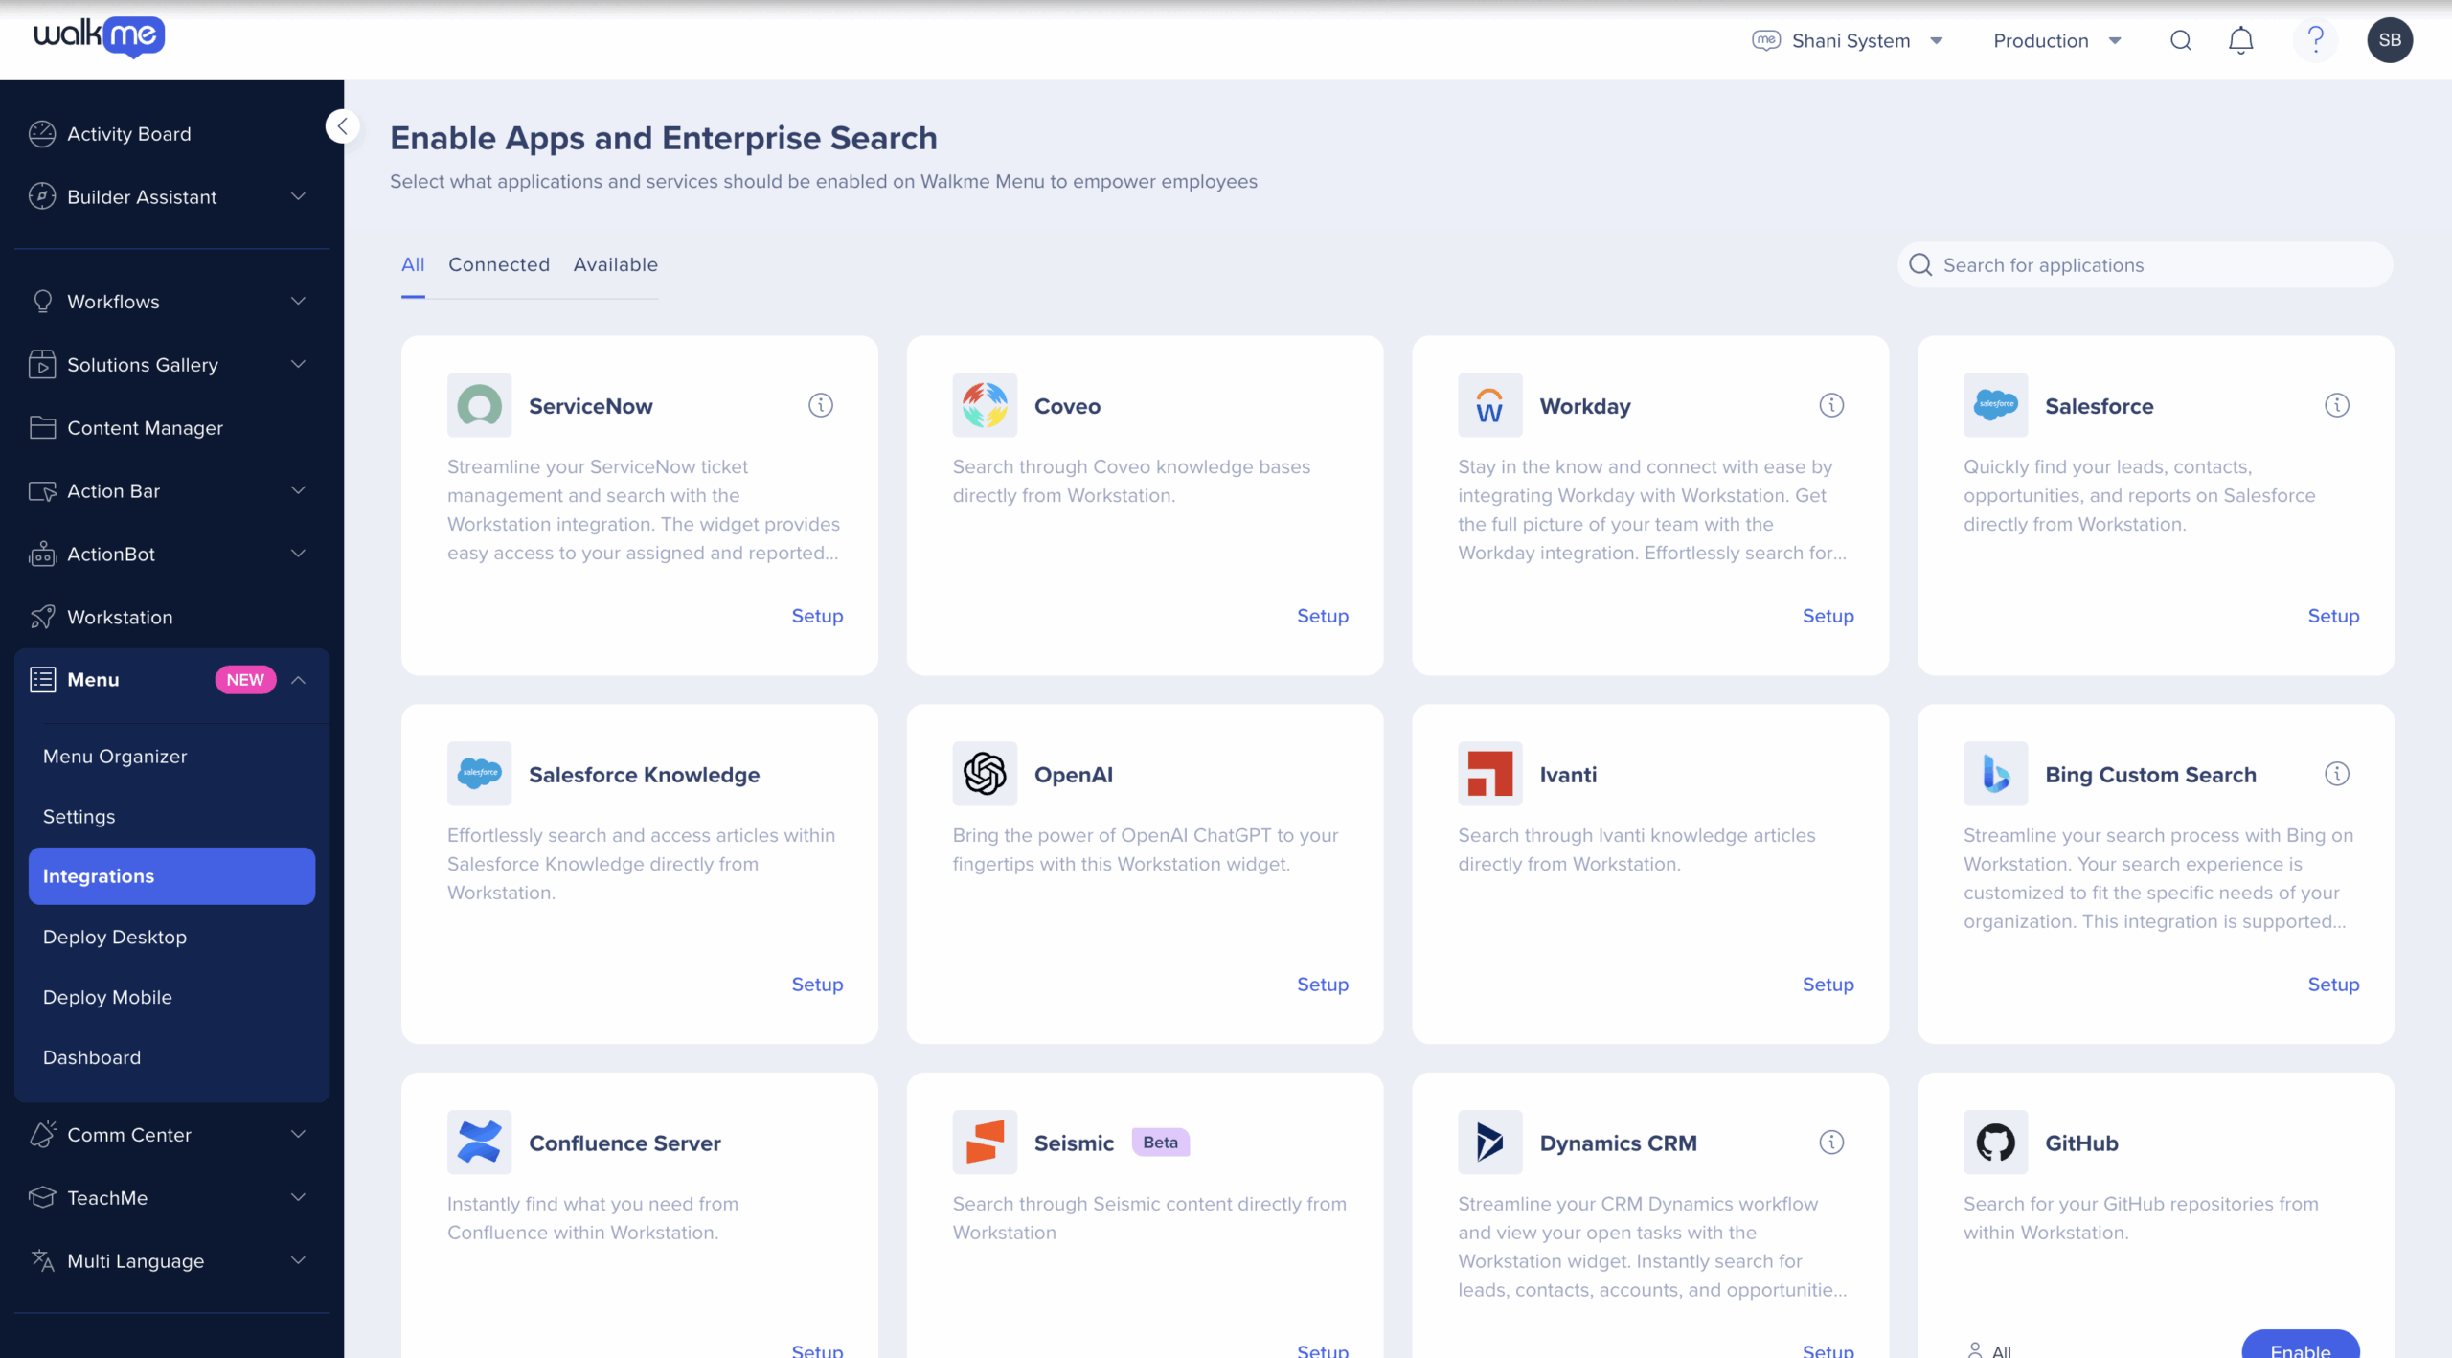Focus the Search for applications field
Screen dimensions: 2452x1358
(2145, 265)
